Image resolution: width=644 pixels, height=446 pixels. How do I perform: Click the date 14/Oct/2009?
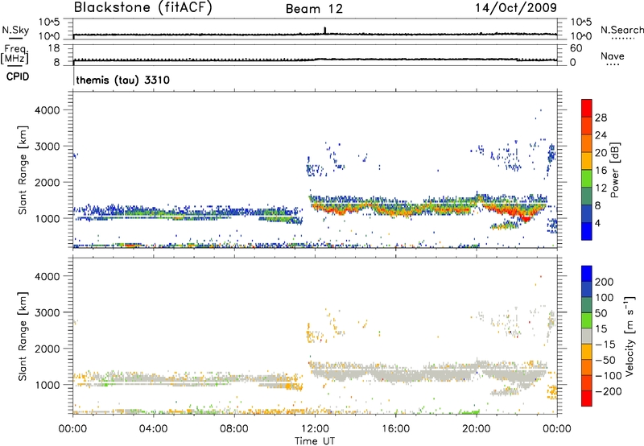[x=516, y=8]
